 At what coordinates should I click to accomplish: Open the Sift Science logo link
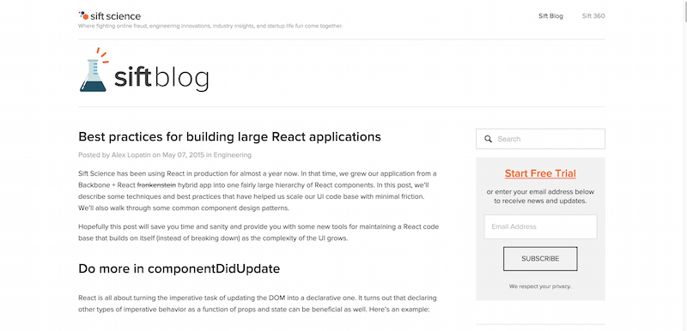click(110, 16)
